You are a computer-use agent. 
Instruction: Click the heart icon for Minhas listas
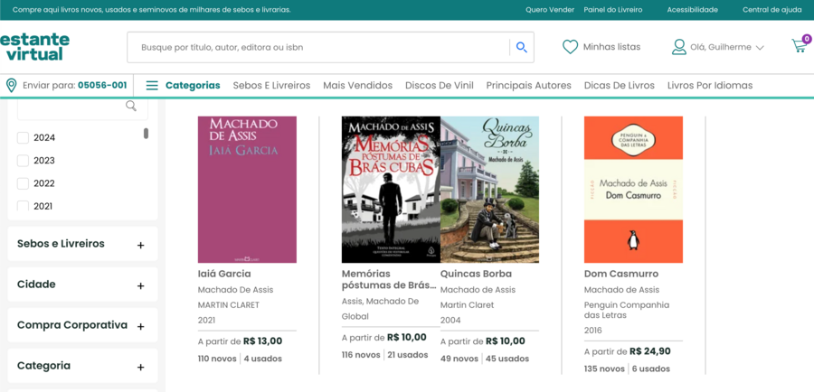pos(570,47)
